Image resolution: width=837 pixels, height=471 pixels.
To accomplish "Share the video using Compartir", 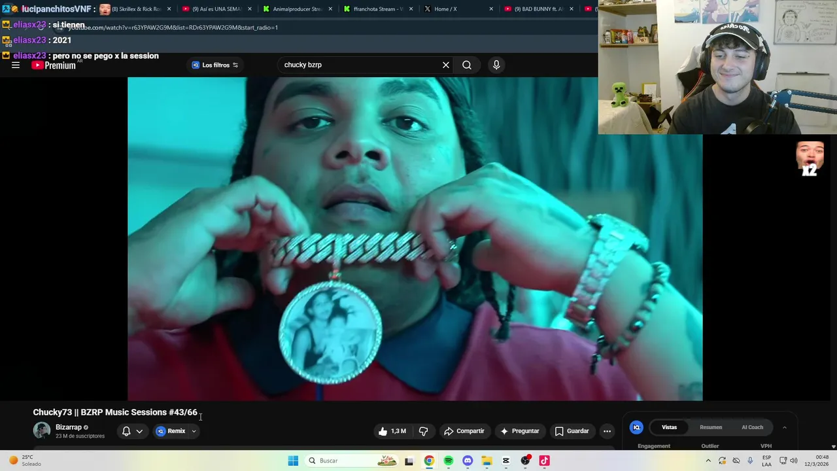I will [464, 431].
